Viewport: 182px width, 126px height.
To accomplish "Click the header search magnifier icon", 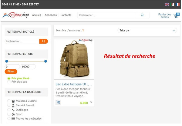I will 142,15.
